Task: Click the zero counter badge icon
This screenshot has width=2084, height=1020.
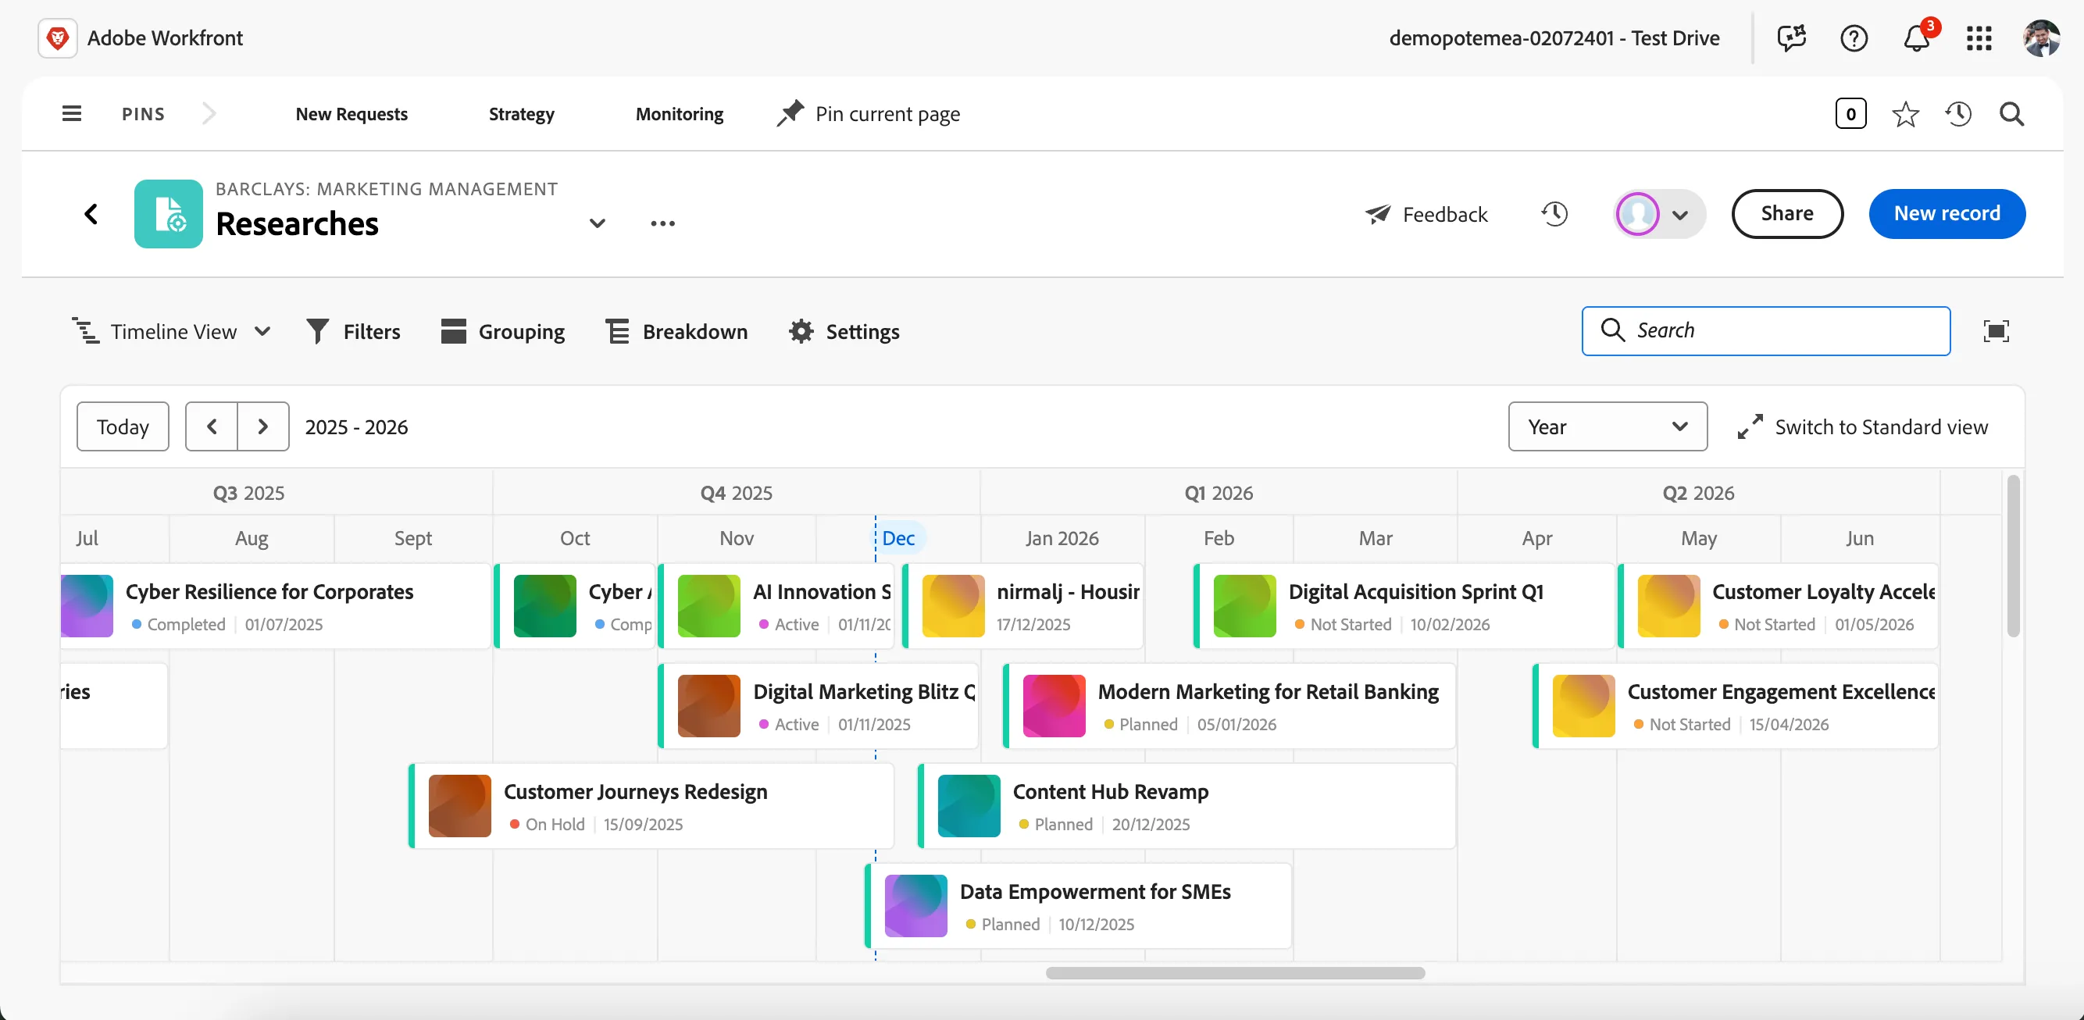Action: coord(1851,114)
